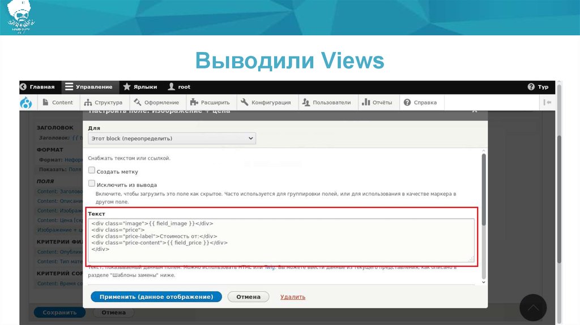Click the Удалить link in the dialog
Image resolution: width=580 pixels, height=325 pixels.
(293, 297)
